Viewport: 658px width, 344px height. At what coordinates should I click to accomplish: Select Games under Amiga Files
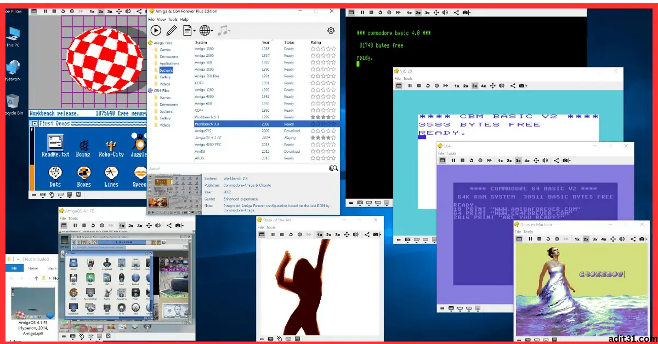coord(164,50)
